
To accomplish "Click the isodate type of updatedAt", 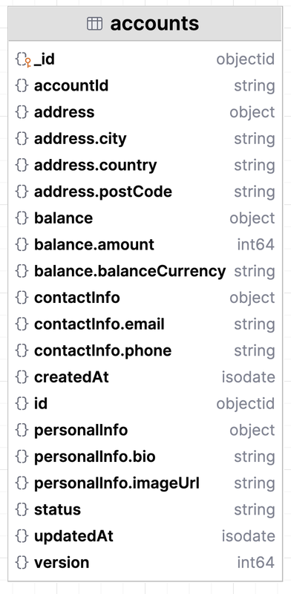I will coord(249,536).
